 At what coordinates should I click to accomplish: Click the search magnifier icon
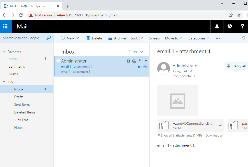(x=49, y=38)
